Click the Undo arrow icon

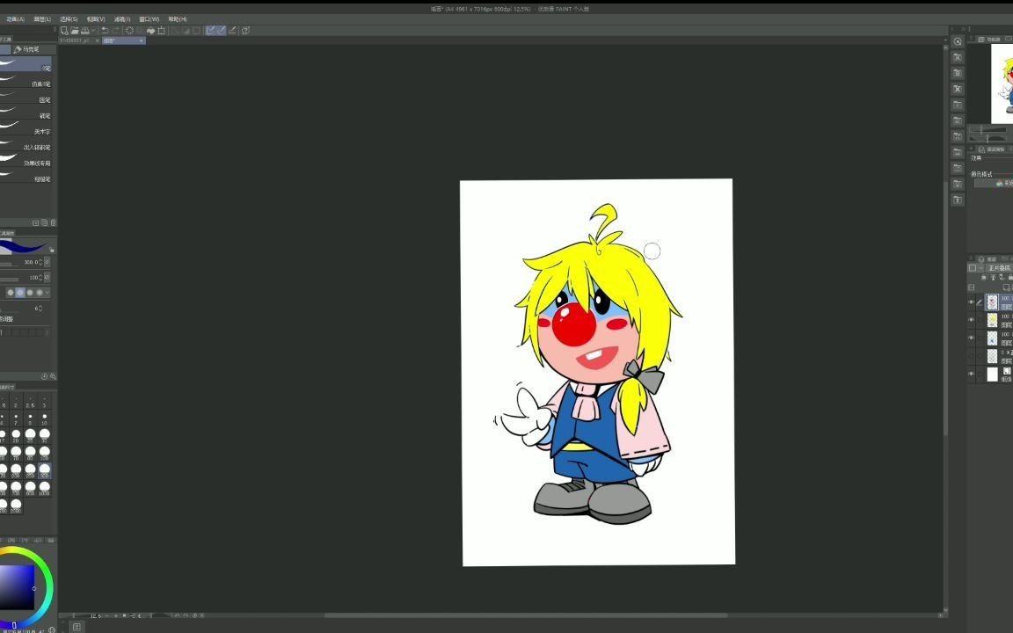pos(106,31)
